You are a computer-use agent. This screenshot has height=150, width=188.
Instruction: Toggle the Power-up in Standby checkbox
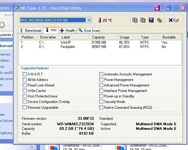point(101,96)
